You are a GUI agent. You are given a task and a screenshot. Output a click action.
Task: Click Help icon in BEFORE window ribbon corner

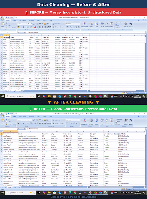[x=139, y=20]
